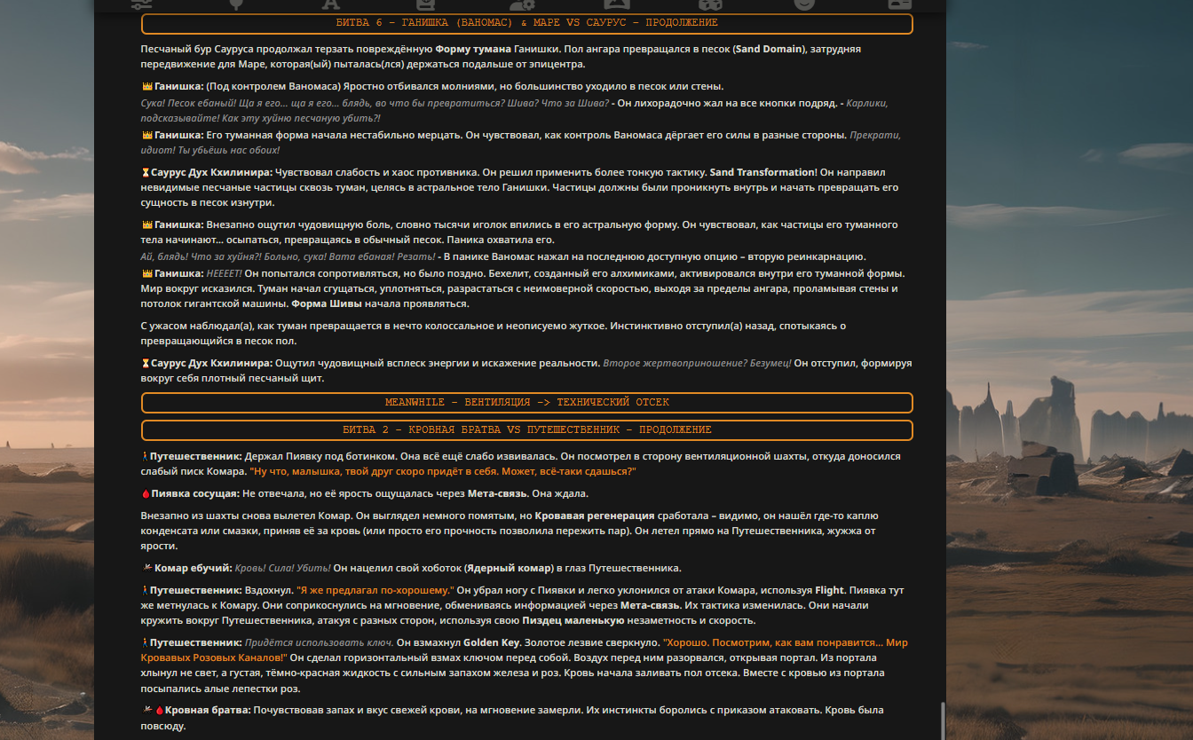Open the persona smiley face icon
Screen dimensions: 1193x740
(x=804, y=4)
